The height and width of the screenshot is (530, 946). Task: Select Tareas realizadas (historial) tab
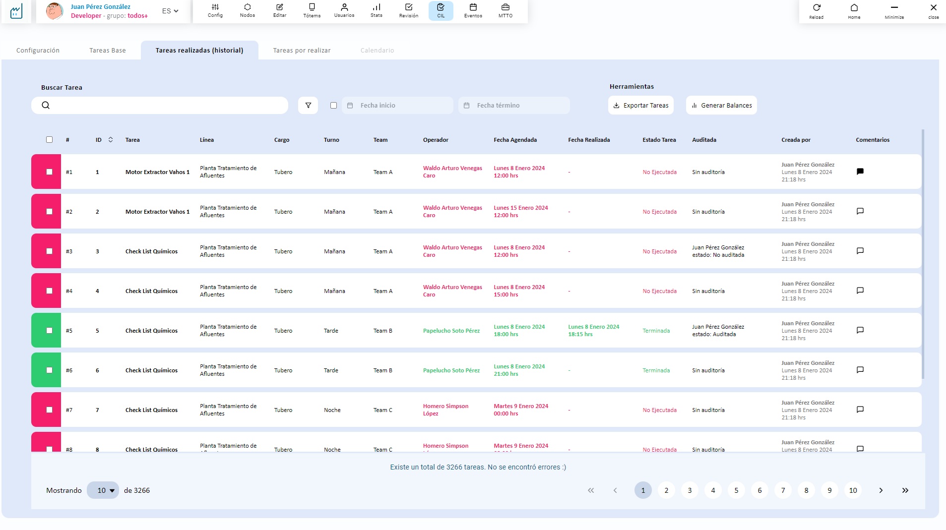click(x=199, y=50)
